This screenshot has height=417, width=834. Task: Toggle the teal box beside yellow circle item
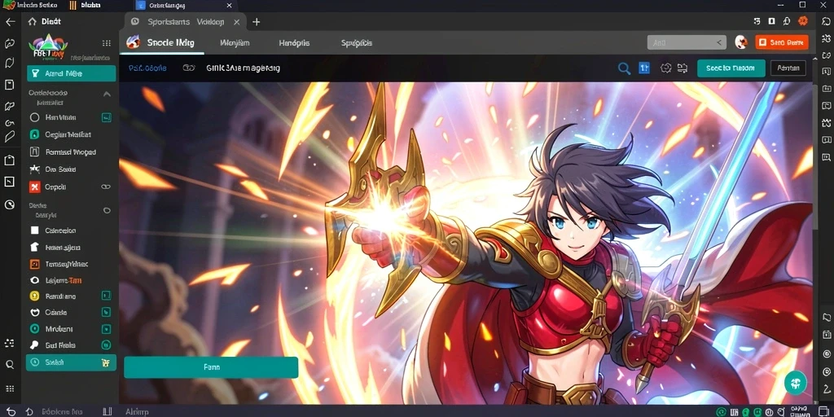pyautogui.click(x=107, y=295)
